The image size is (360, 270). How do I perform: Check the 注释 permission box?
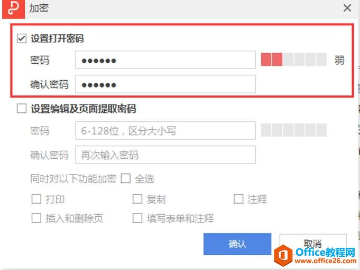tap(238, 199)
